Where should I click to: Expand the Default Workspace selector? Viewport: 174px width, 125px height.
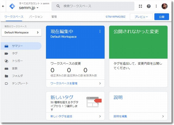tap(21, 32)
